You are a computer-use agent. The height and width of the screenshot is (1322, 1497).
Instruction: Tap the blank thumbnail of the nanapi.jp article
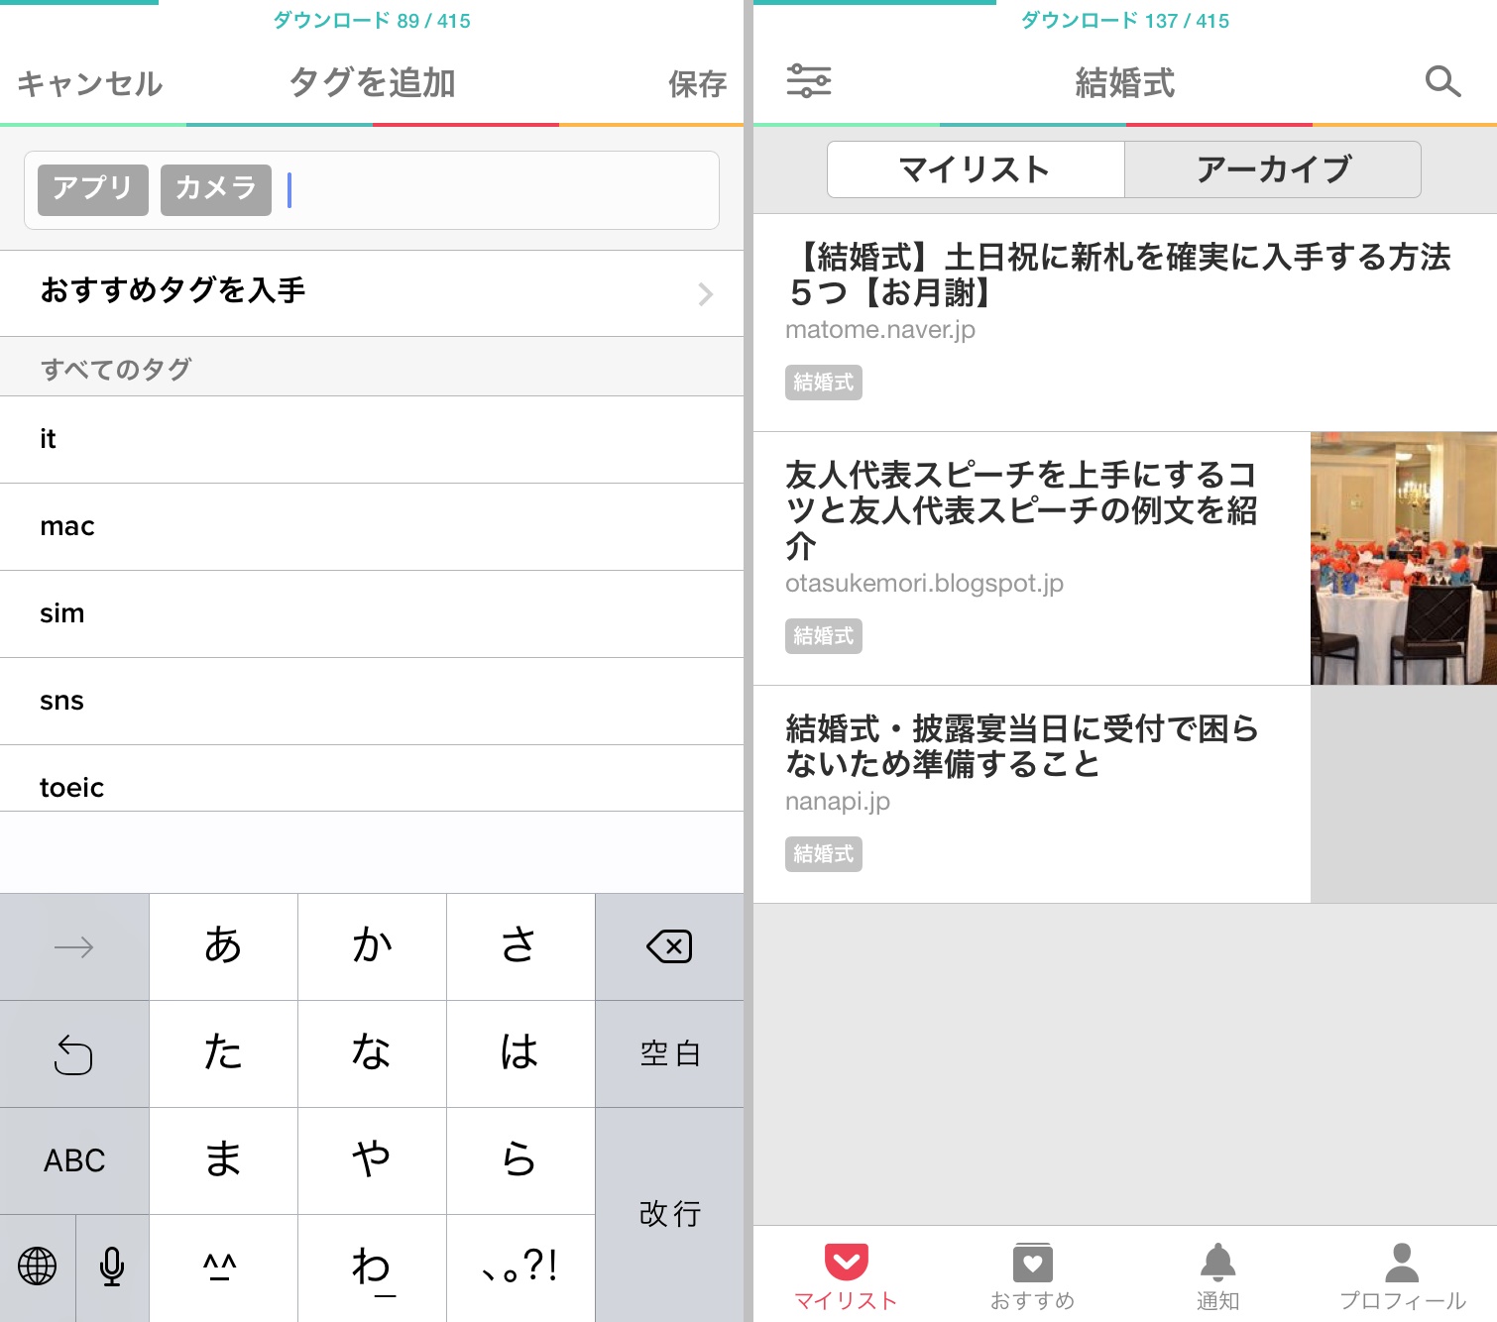pyautogui.click(x=1404, y=794)
